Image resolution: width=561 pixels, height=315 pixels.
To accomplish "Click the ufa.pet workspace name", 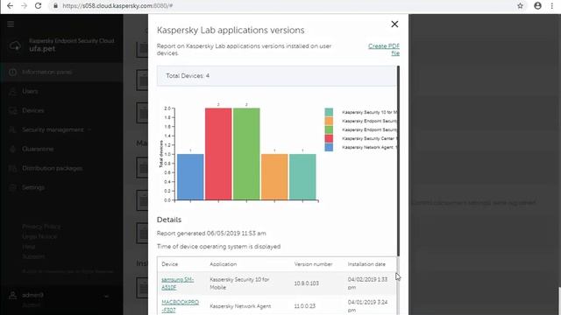I will coord(42,49).
